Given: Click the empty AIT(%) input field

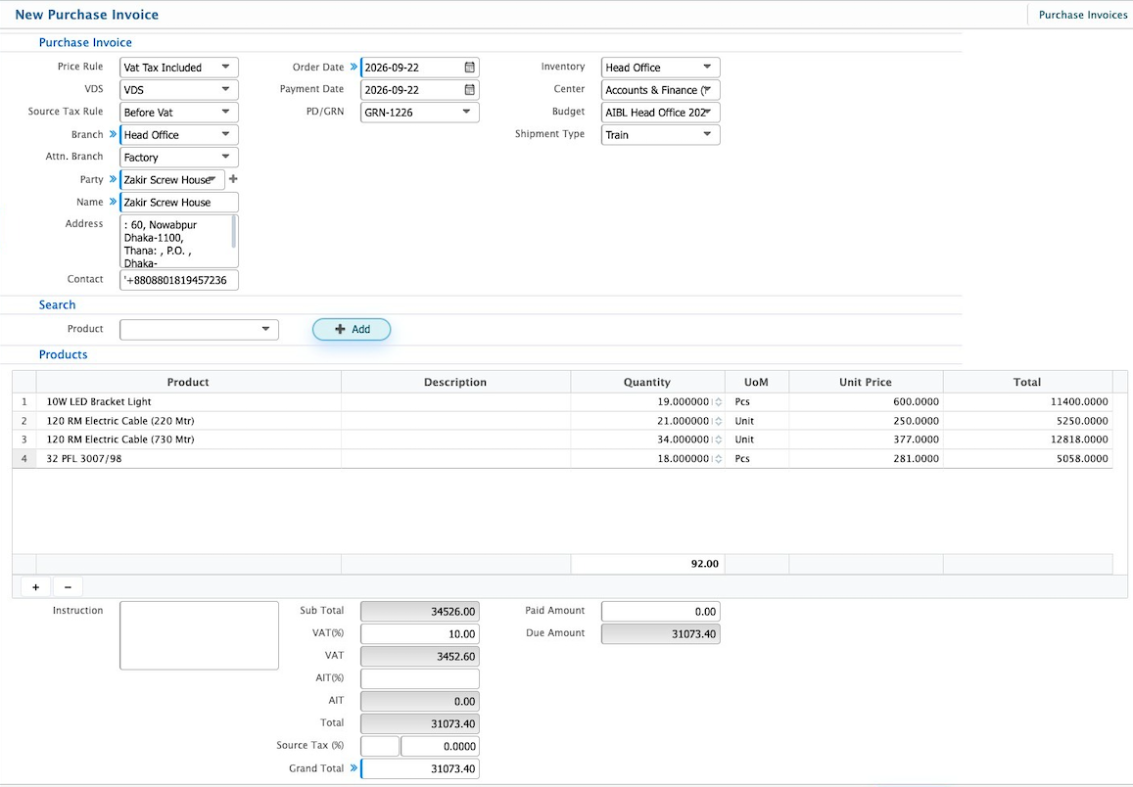Looking at the screenshot, I should pos(420,678).
